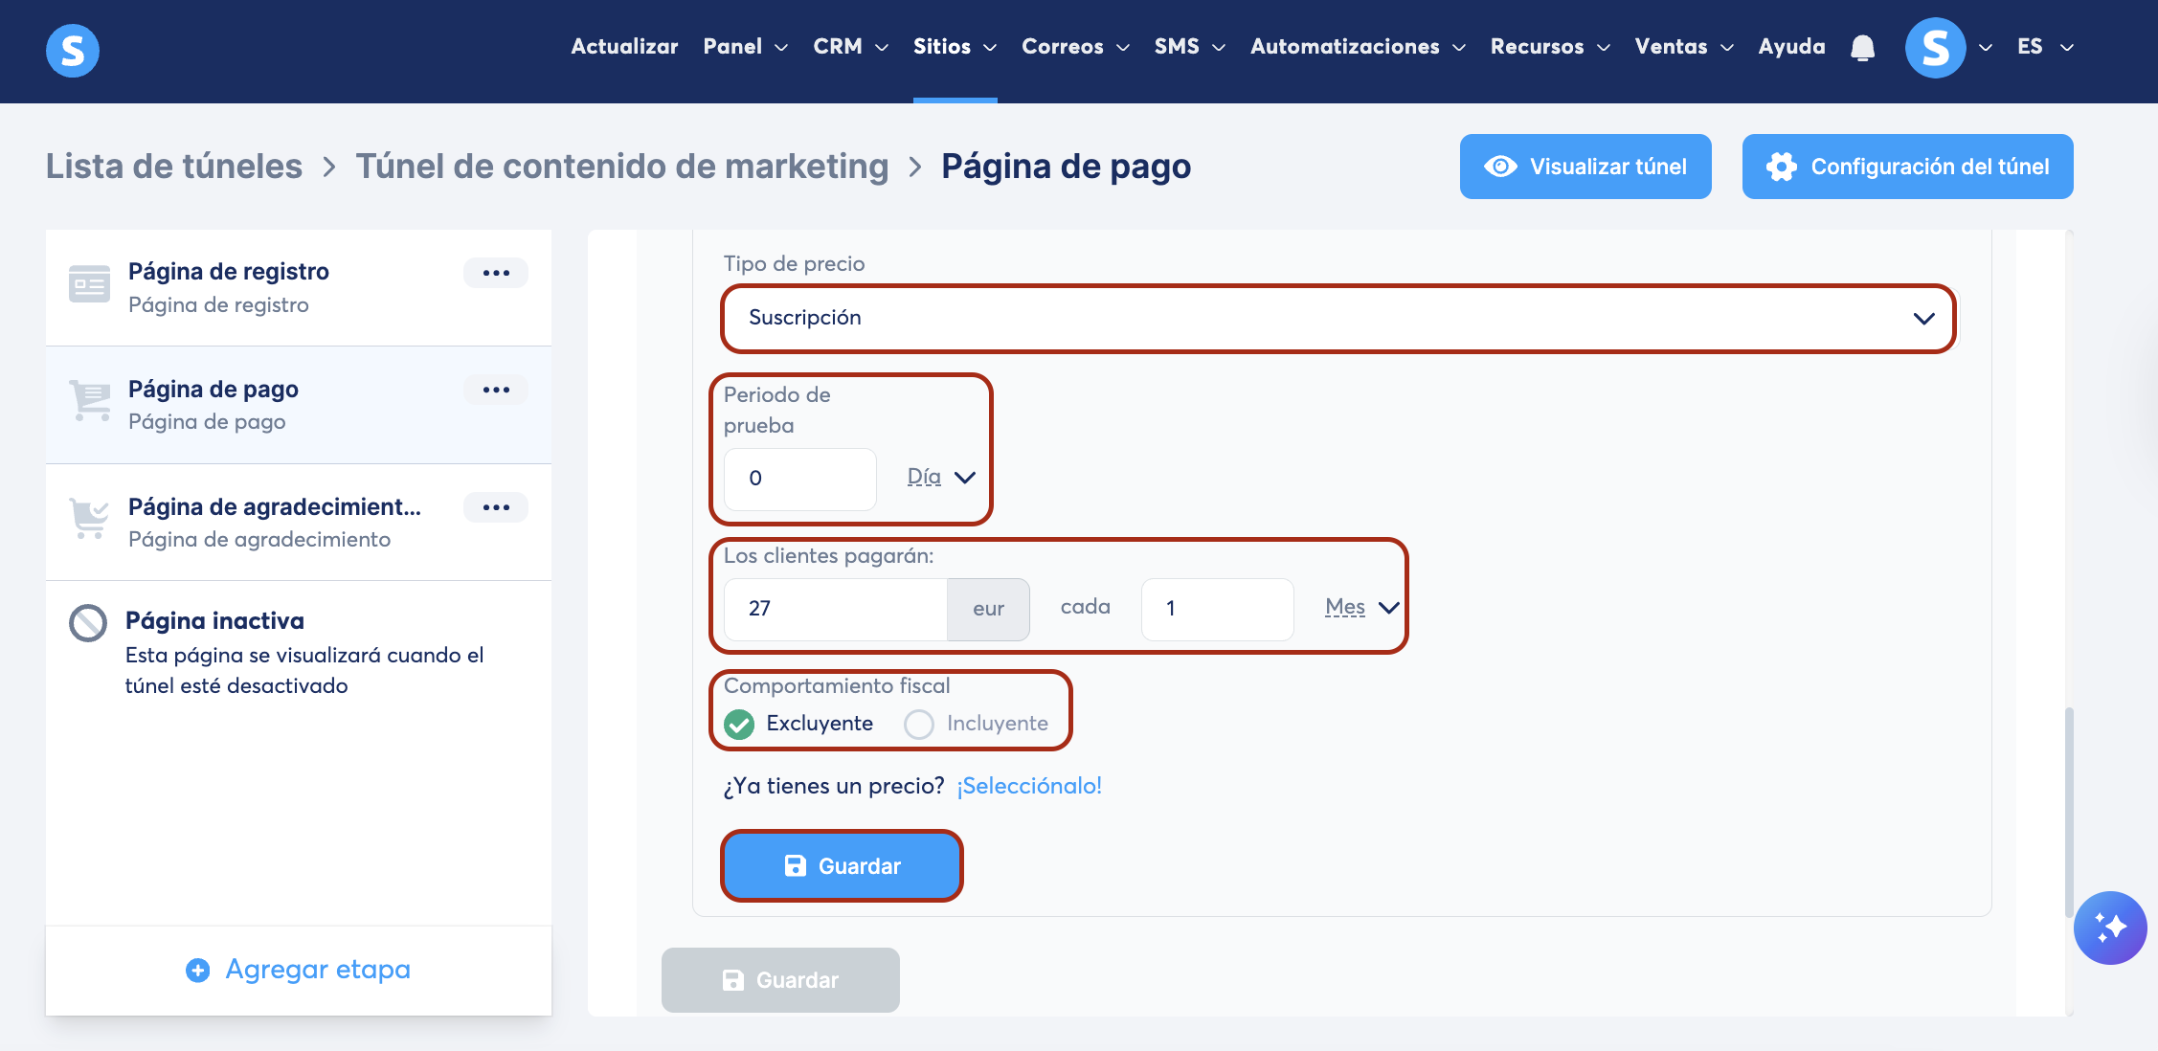The height and width of the screenshot is (1051, 2158).
Task: Click the price amount field showing 27
Action: (835, 609)
